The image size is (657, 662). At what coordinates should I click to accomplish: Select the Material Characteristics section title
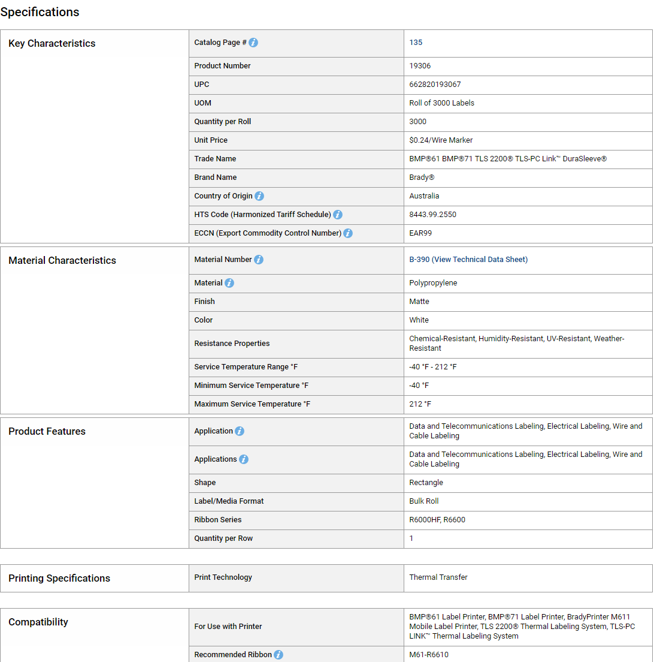click(x=62, y=260)
